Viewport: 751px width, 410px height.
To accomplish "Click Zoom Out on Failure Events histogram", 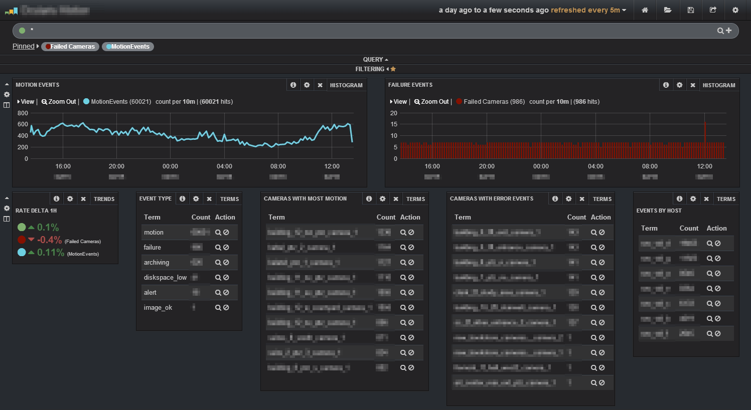I will pyautogui.click(x=431, y=102).
